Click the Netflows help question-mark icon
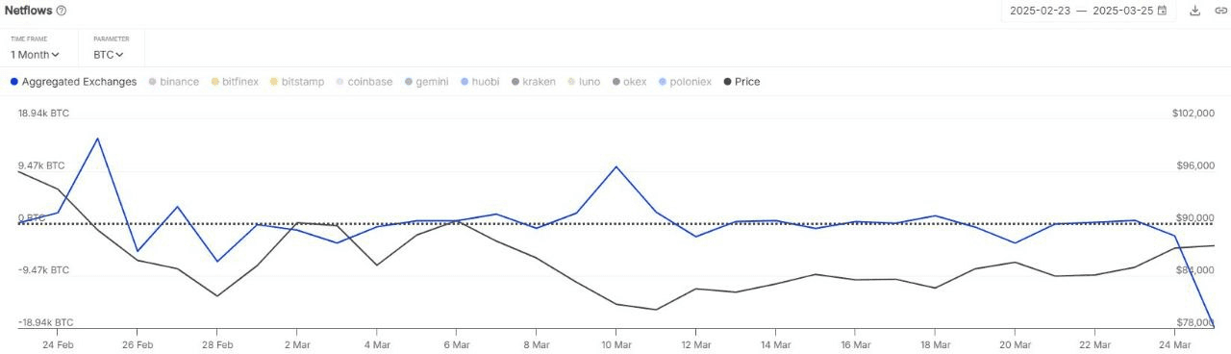The image size is (1231, 354). 62,11
